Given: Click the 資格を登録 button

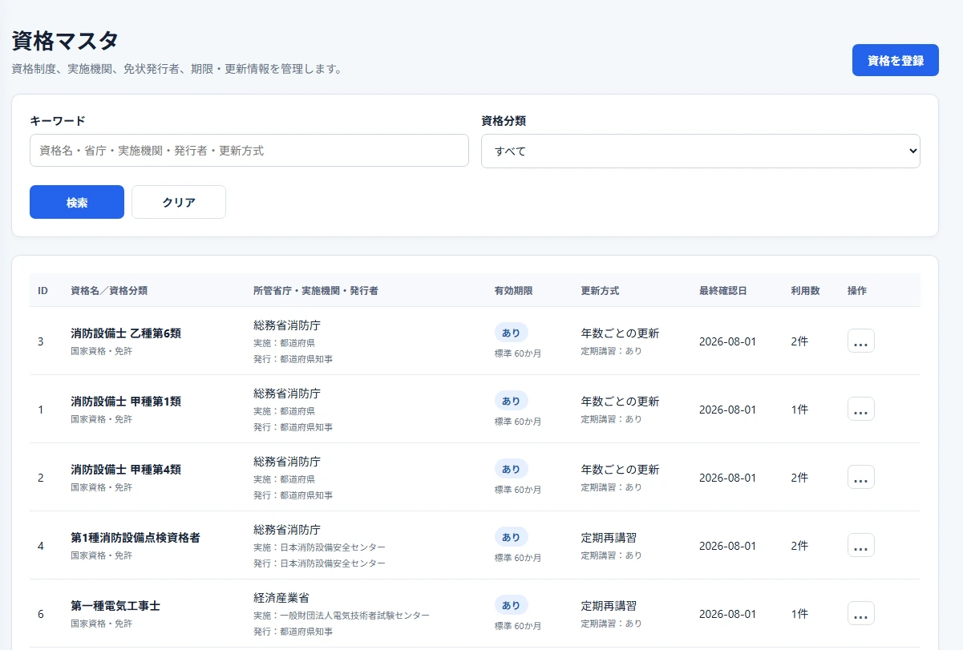Looking at the screenshot, I should 895,60.
